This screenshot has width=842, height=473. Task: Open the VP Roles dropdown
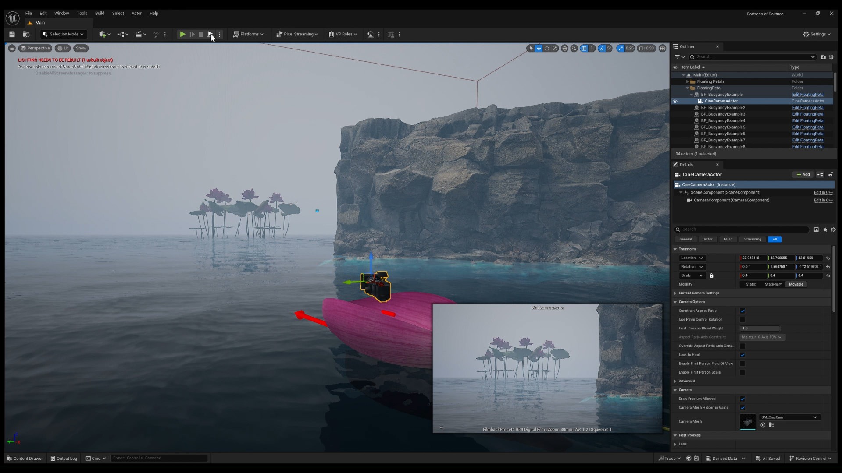[x=343, y=34]
